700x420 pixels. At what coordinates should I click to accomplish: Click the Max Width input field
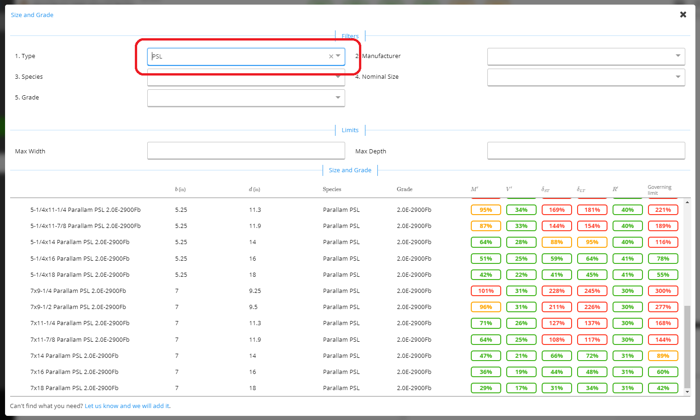tap(246, 151)
